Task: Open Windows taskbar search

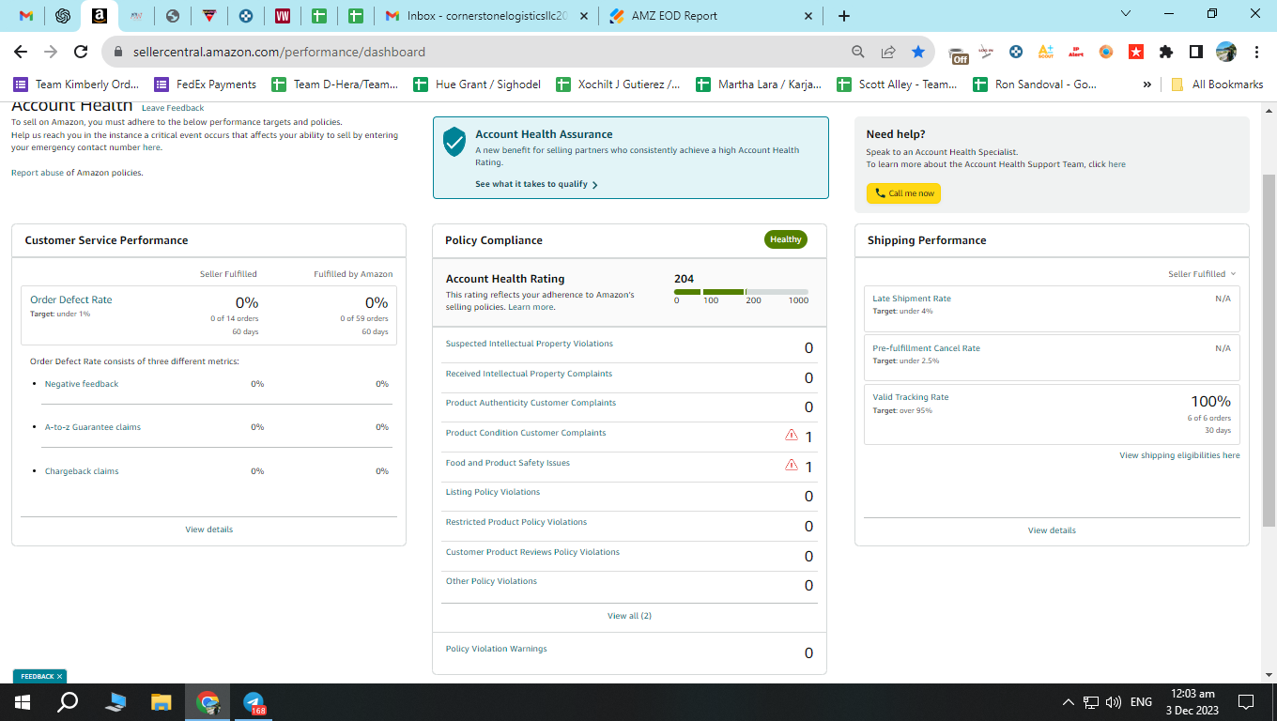Action: (x=68, y=701)
